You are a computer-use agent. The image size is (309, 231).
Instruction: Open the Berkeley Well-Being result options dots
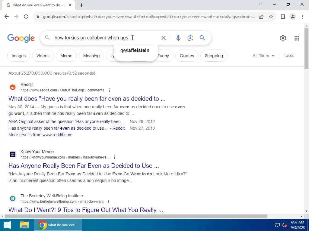[x=109, y=202]
